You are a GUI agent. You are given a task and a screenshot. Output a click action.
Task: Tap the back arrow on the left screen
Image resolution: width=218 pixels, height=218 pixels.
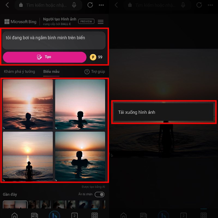7,5
